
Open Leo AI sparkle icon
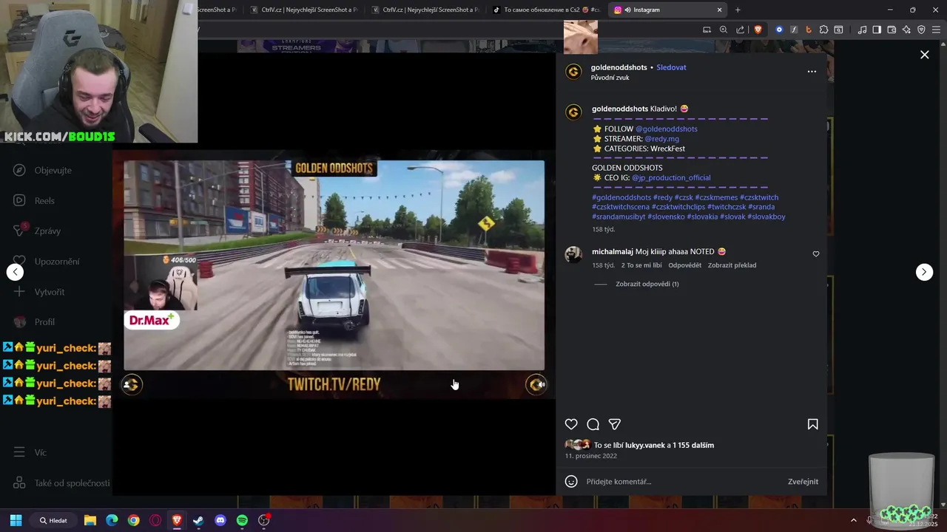[x=906, y=30]
